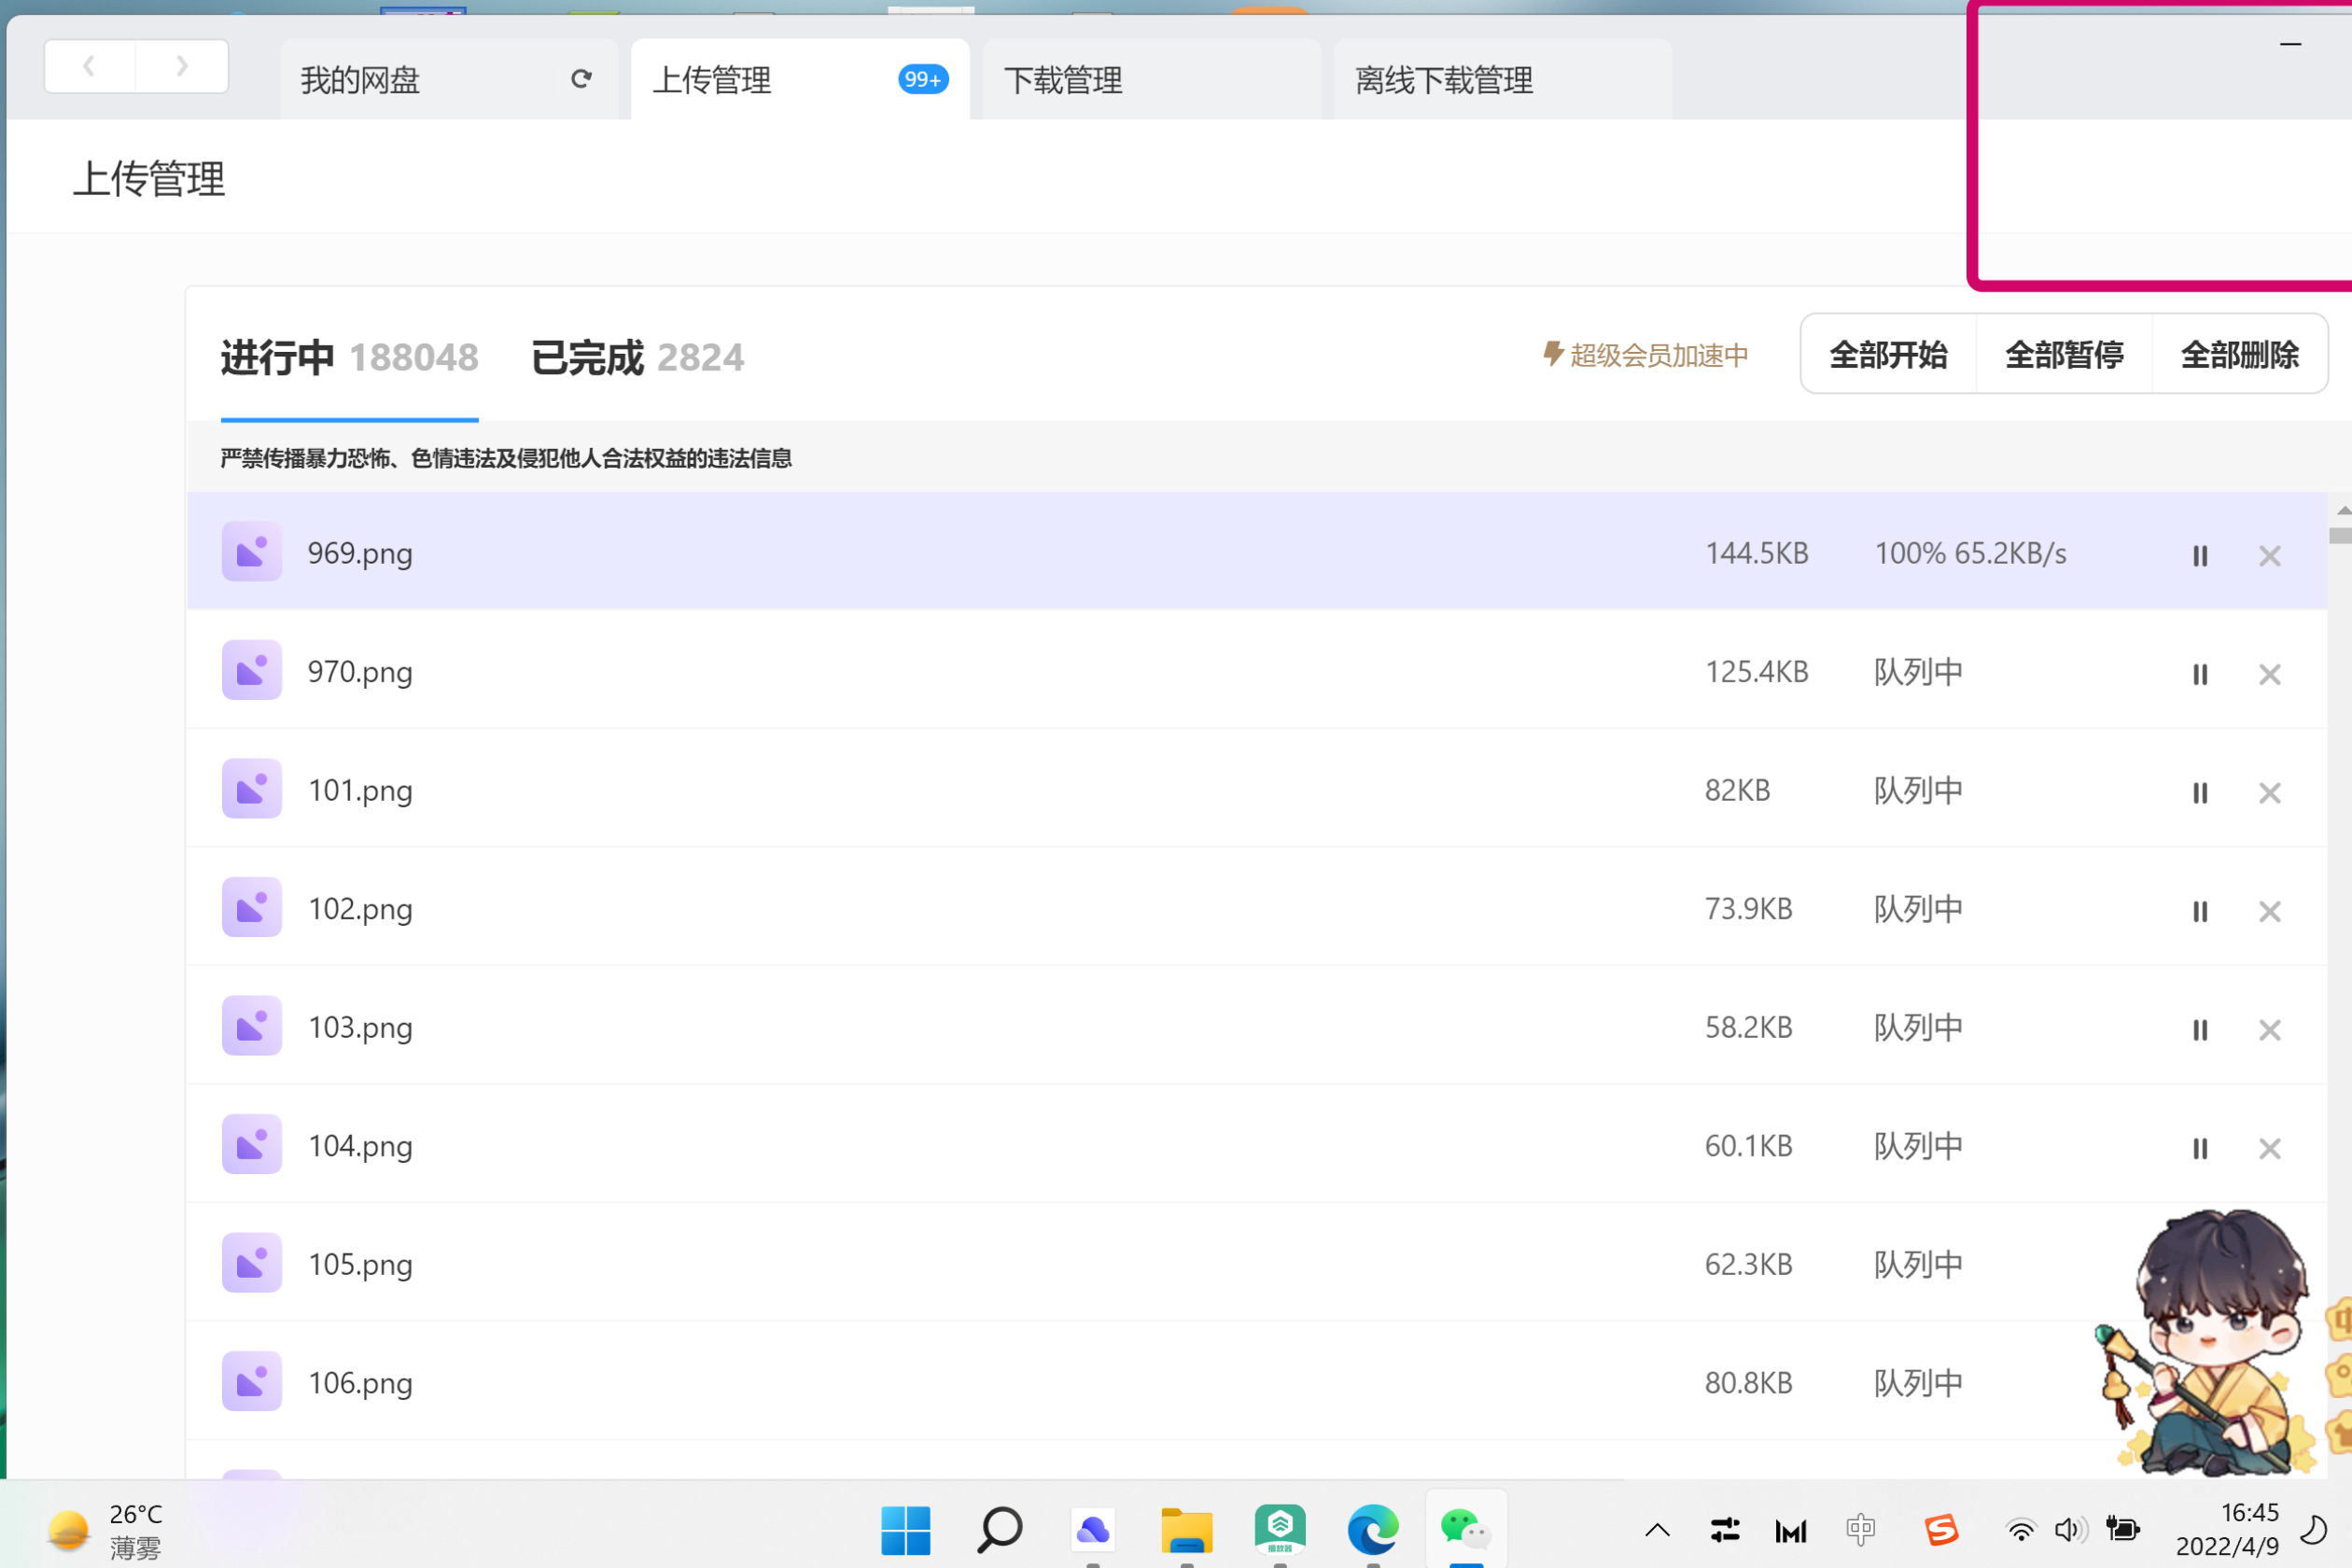Open WeChat from the taskbar
This screenshot has height=1568, width=2352.
tap(1466, 1530)
